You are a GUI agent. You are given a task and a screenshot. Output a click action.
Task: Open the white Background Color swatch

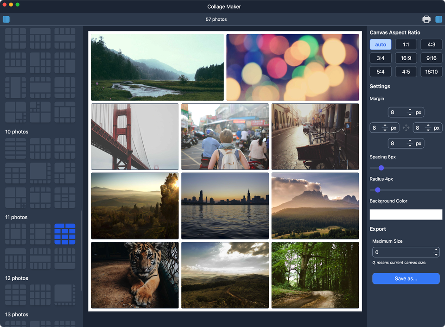(406, 214)
